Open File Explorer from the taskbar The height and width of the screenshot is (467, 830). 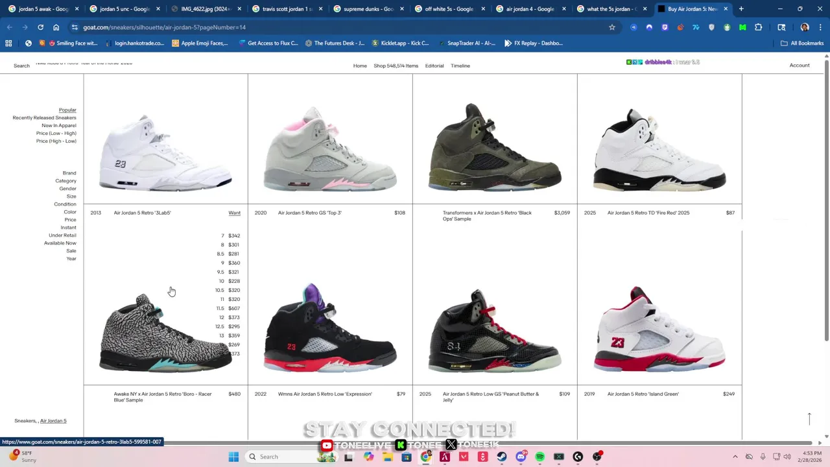[x=387, y=457]
